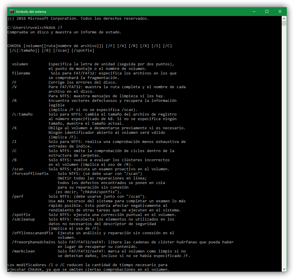Click 'Corrige los errores del disco.' text
Viewport: 294px width, 279px height.
click(83, 82)
